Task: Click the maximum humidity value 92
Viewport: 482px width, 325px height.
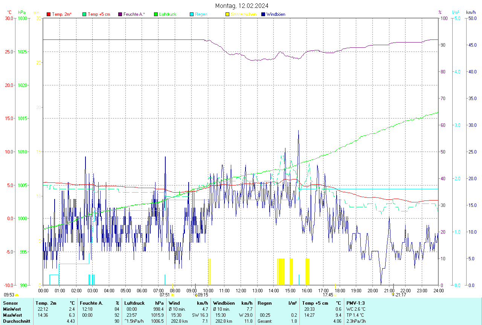Action: point(117,315)
